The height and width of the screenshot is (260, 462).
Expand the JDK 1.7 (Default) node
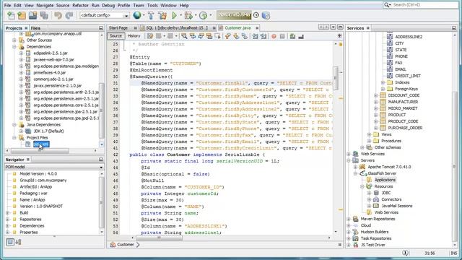click(21, 131)
